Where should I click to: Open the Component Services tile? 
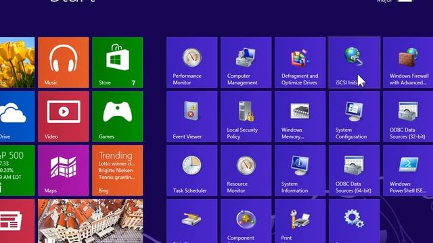246,221
